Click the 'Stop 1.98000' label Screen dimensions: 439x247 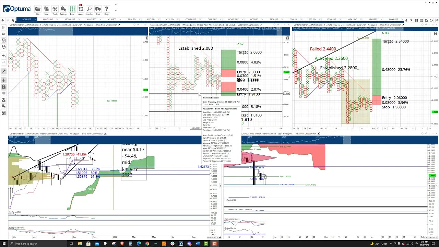394,107
